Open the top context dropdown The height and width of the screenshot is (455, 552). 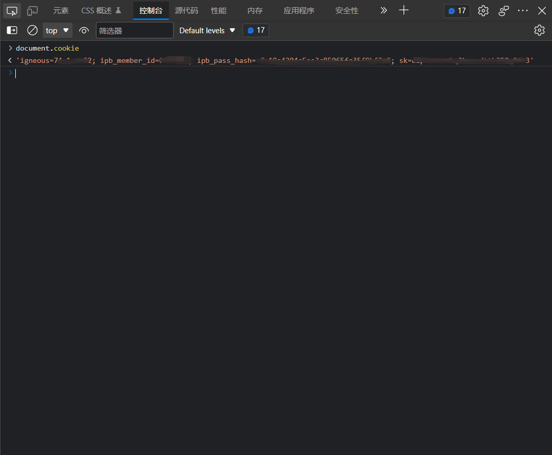click(x=57, y=30)
